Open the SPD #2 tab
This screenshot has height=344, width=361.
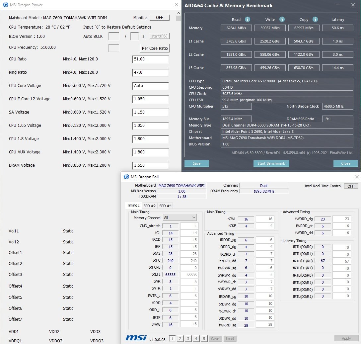[x=149, y=206]
